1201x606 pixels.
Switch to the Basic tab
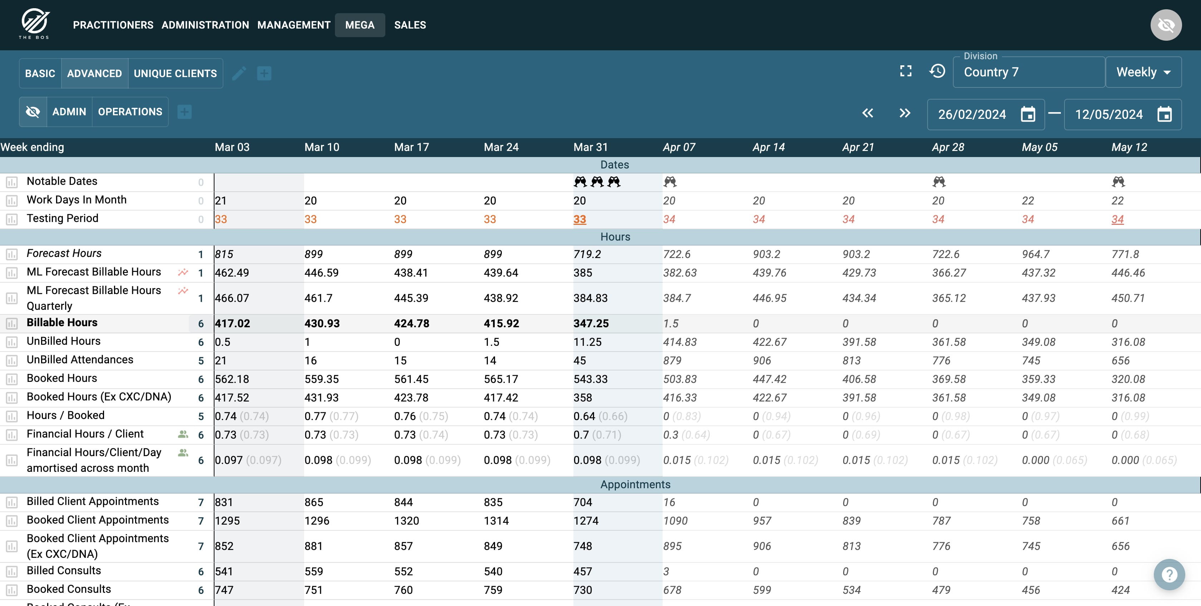coord(40,74)
